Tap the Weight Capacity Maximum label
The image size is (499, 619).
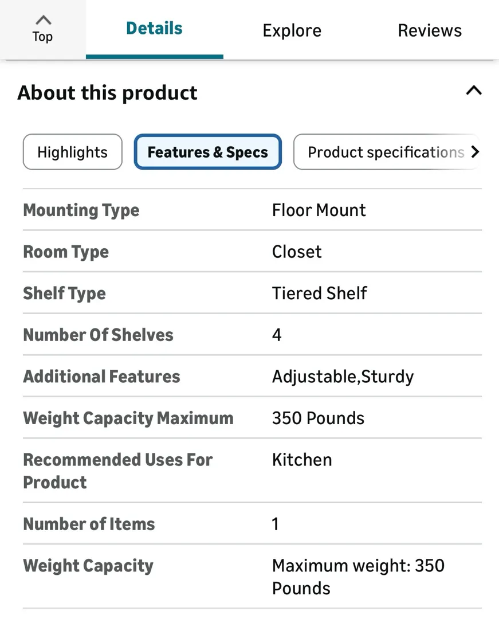[x=128, y=418]
